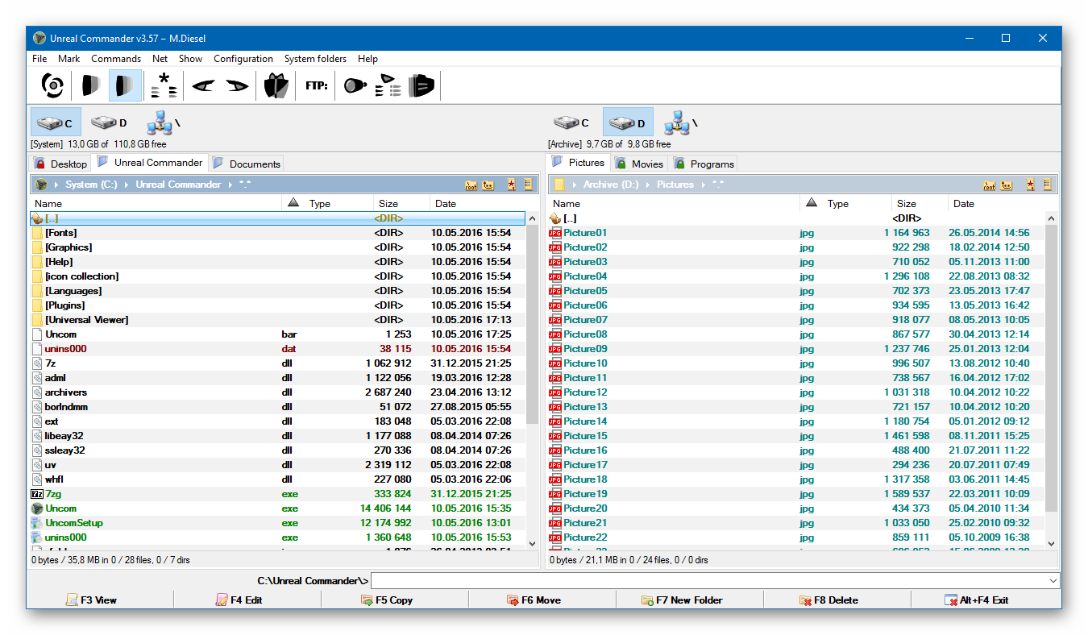Switch to the Programs tab
The image size is (1088, 635).
[x=704, y=164]
